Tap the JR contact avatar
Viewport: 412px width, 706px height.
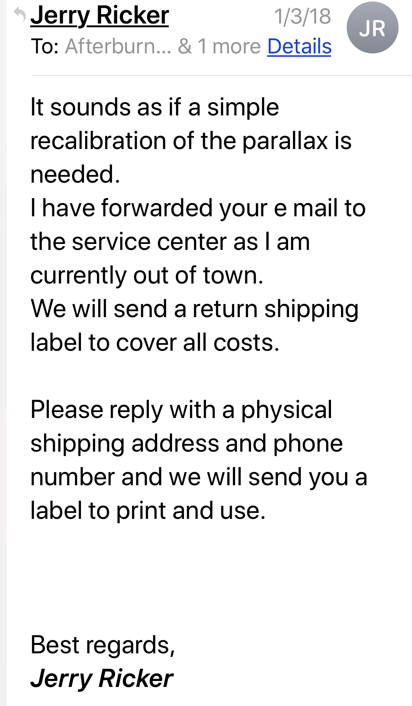372,28
